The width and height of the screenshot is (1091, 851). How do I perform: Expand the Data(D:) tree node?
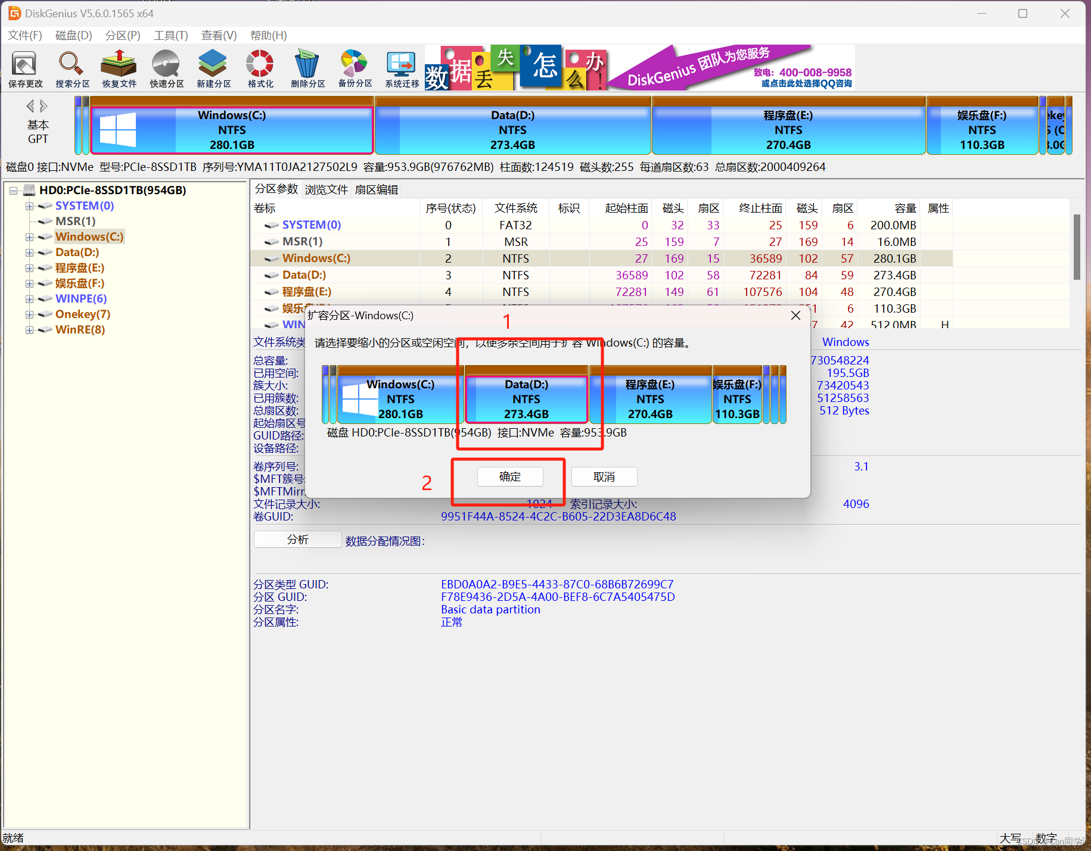tap(29, 253)
